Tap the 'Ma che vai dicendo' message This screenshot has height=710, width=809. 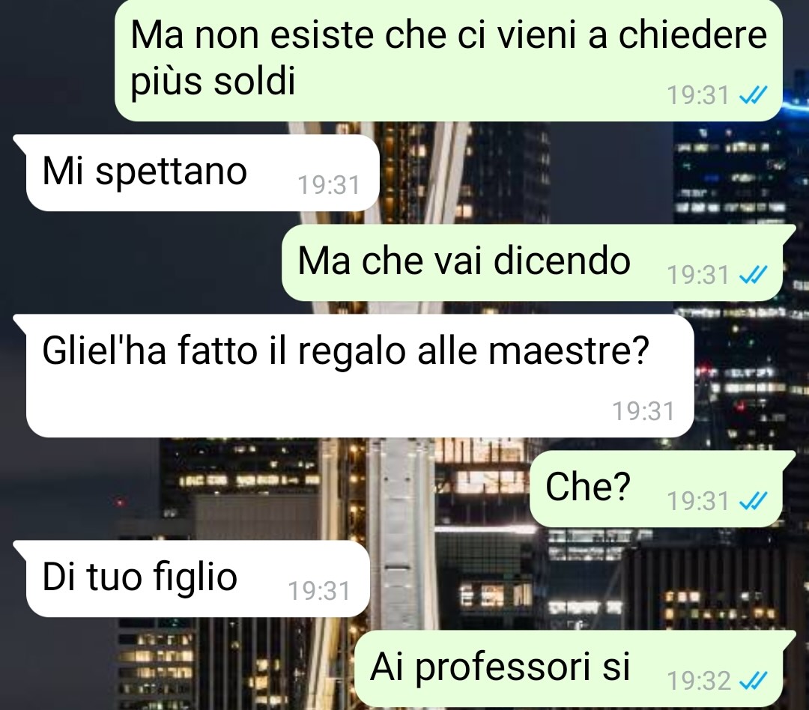(x=532, y=263)
